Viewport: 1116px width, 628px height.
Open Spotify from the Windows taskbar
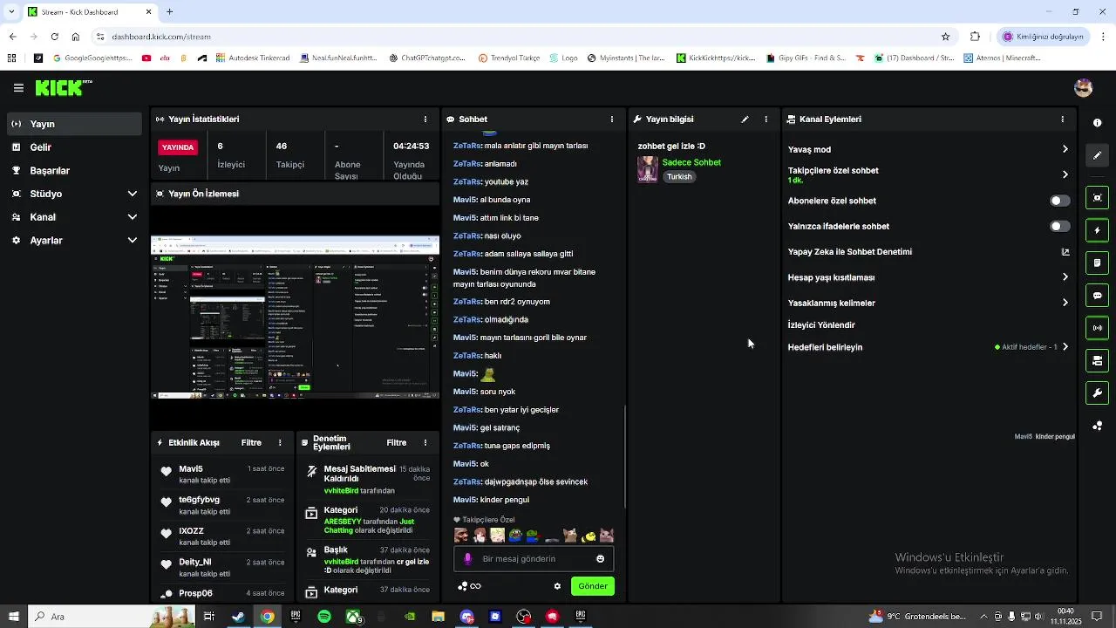coord(324,617)
